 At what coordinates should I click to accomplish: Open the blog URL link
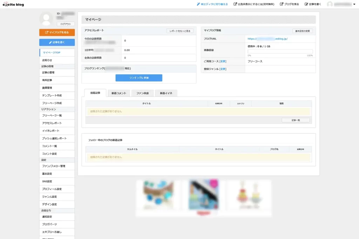pos(267,39)
